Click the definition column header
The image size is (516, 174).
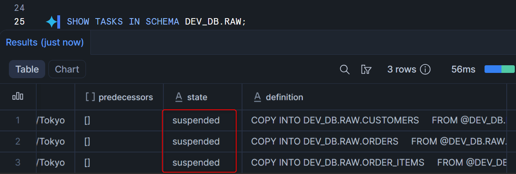(x=284, y=97)
